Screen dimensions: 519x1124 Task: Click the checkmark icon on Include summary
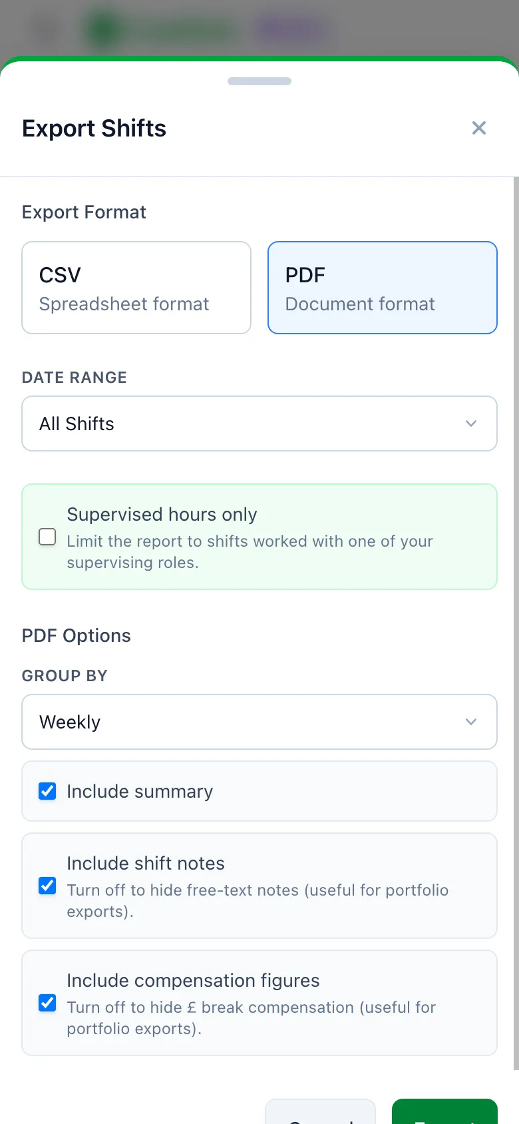click(x=47, y=791)
